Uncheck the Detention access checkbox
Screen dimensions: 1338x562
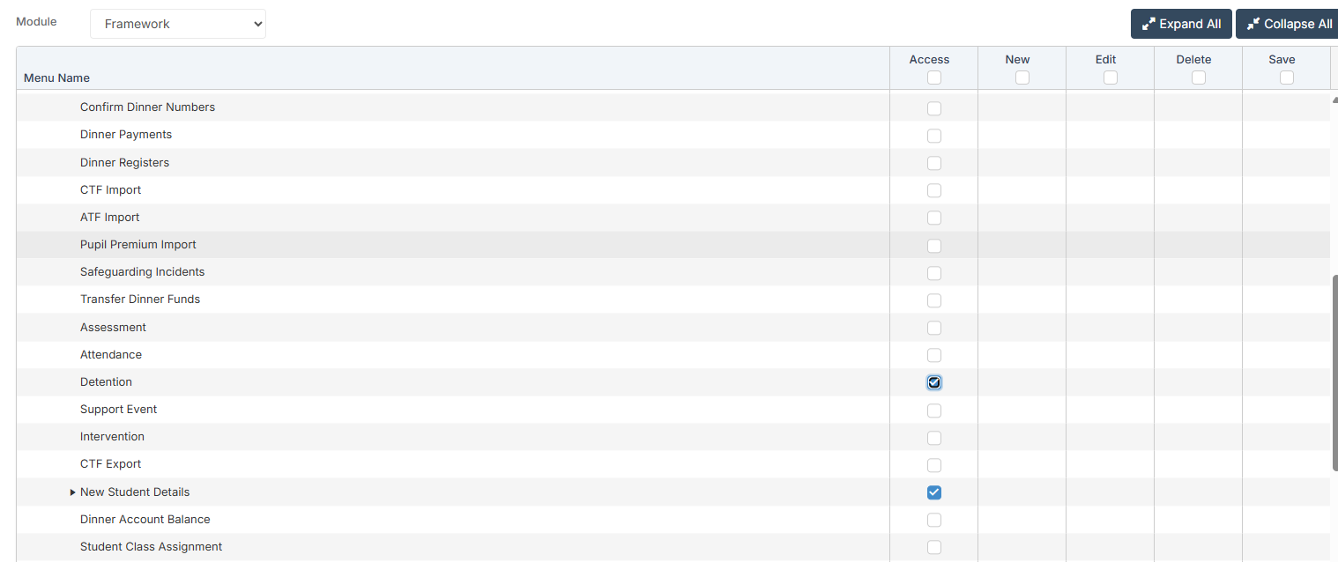[x=933, y=382]
